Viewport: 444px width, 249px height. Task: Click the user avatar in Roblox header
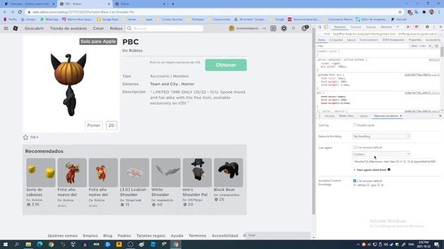232,28
